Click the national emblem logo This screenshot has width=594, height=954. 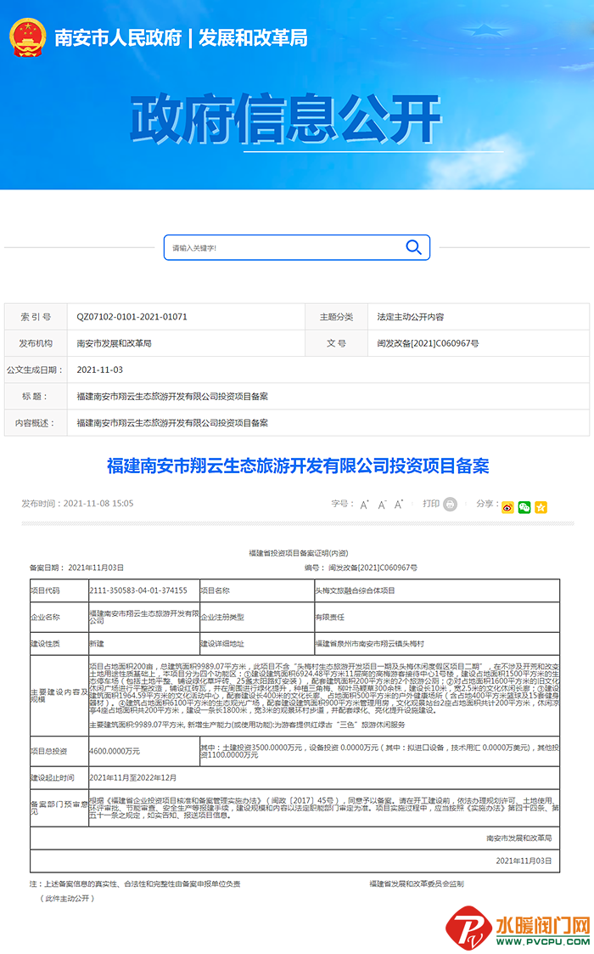point(27,37)
